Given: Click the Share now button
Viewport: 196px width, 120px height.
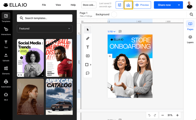Looking at the screenshot, I should [164, 5].
